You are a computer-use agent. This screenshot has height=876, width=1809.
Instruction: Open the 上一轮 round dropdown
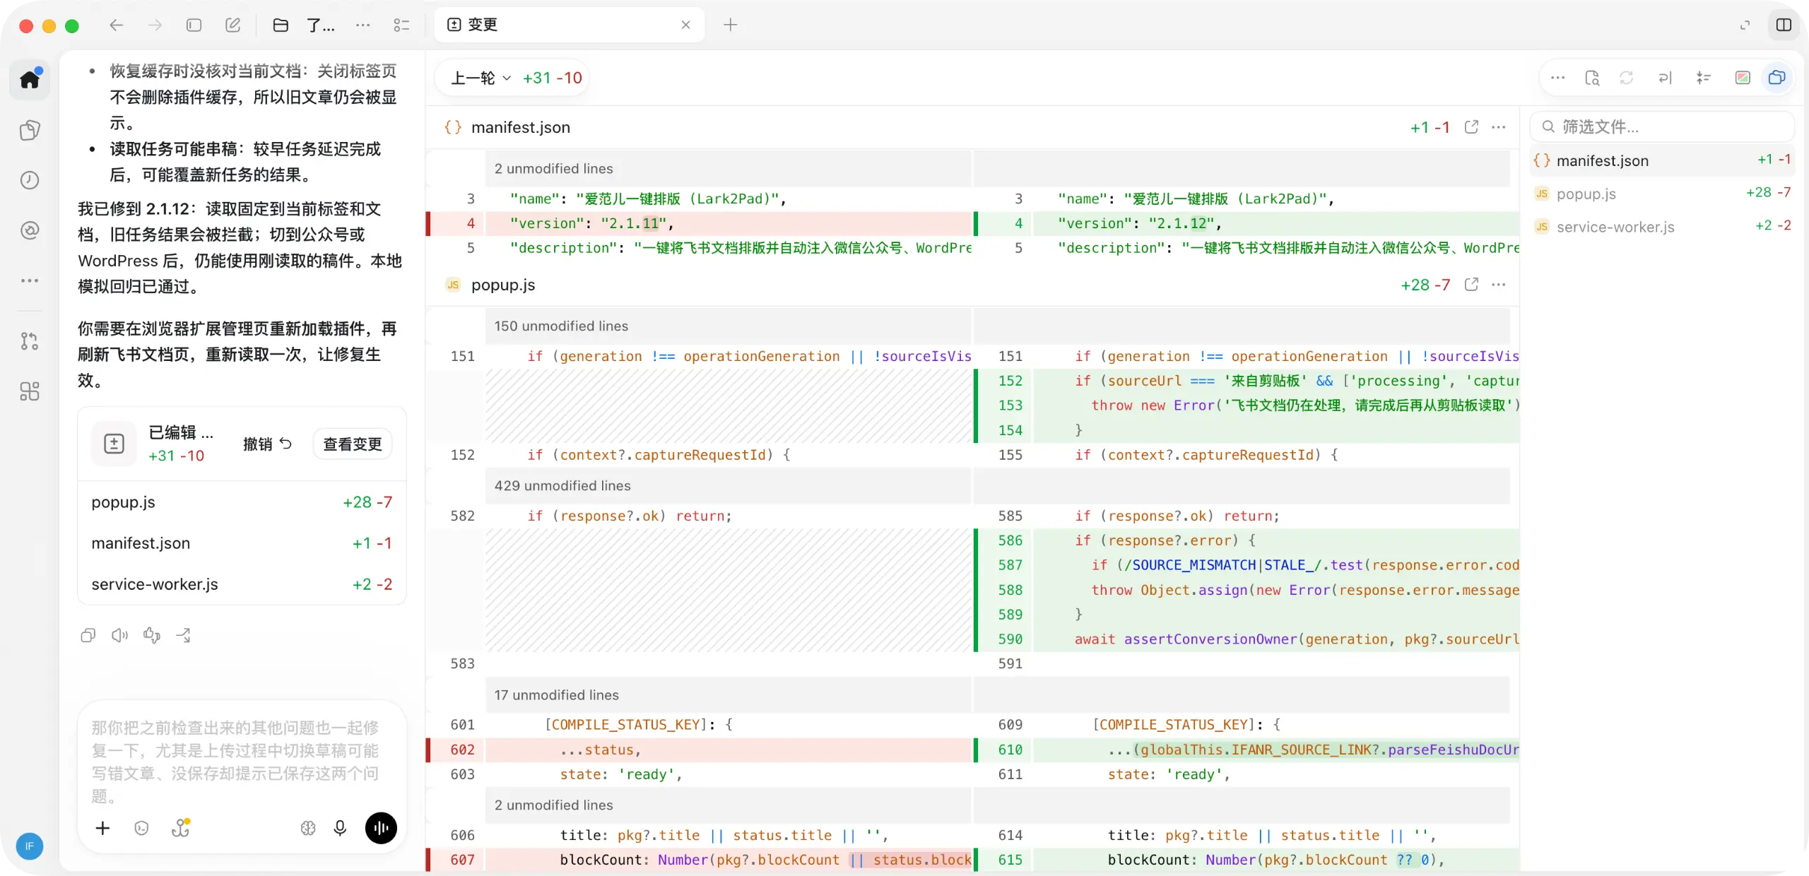coord(481,78)
